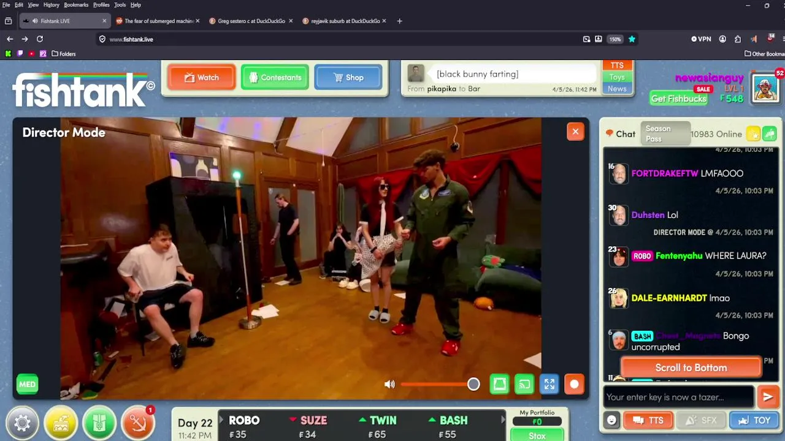Viewport: 785px width, 441px height.
Task: Click in chat message input field
Action: [x=678, y=397]
